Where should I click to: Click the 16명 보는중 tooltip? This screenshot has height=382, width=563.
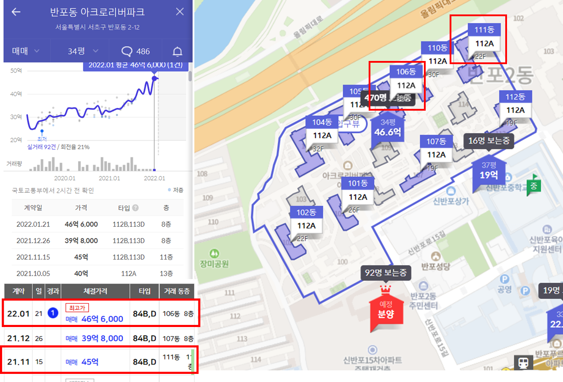coord(489,141)
